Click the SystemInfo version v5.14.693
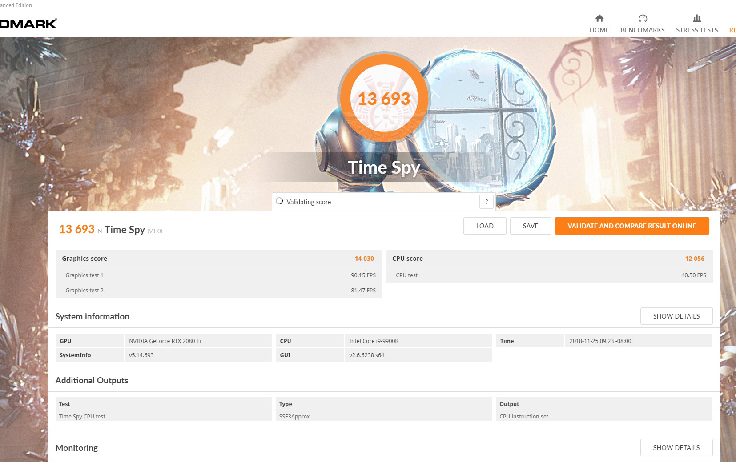 (x=141, y=355)
